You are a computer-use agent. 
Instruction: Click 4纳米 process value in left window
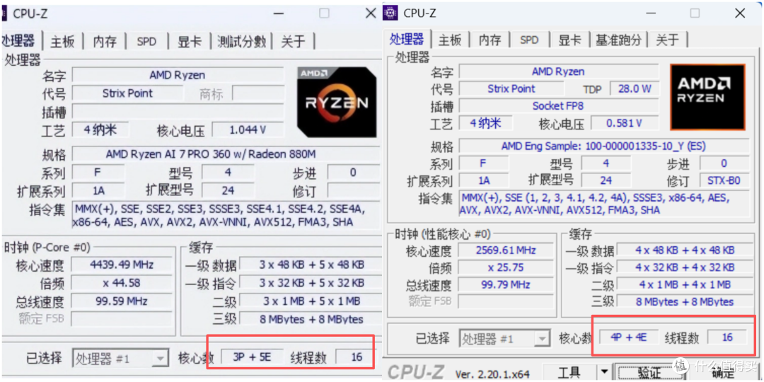[x=101, y=129]
